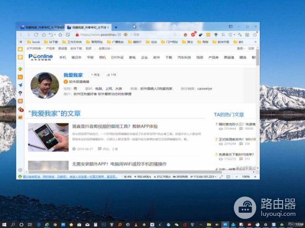Open the bt下载 bookmarks folder

coord(51,42)
